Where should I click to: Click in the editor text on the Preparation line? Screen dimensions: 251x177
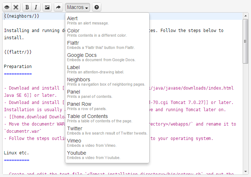point(18,67)
